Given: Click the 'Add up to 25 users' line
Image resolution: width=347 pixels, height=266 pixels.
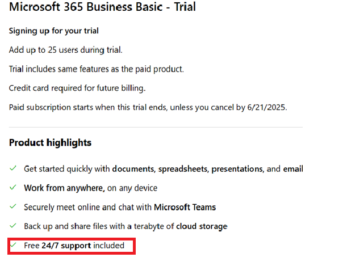Looking at the screenshot, I should tap(66, 50).
